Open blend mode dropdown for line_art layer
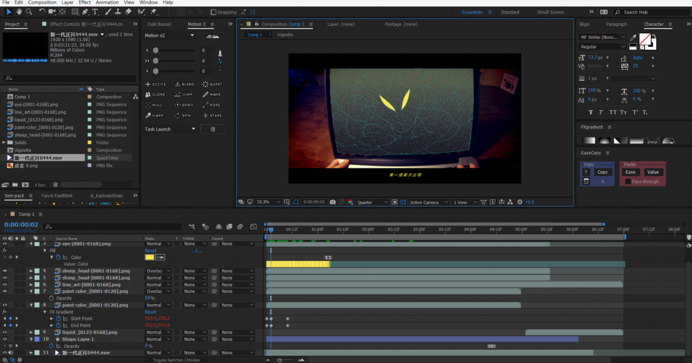The height and width of the screenshot is (363, 692). (x=156, y=285)
